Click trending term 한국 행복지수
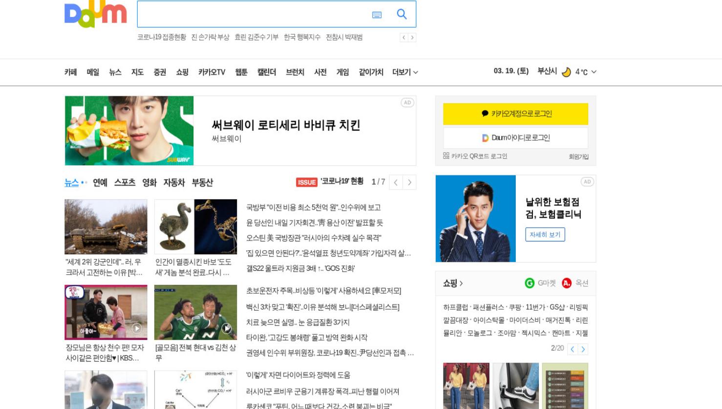Image resolution: width=722 pixels, height=409 pixels. 302,38
